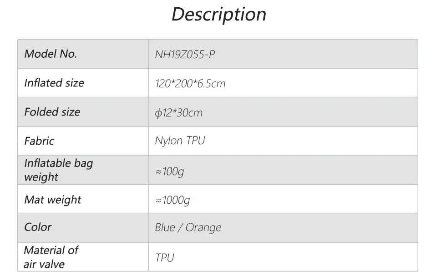This screenshot has width=436, height=272.
Task: Click the Inflated size label
Action: point(54,83)
